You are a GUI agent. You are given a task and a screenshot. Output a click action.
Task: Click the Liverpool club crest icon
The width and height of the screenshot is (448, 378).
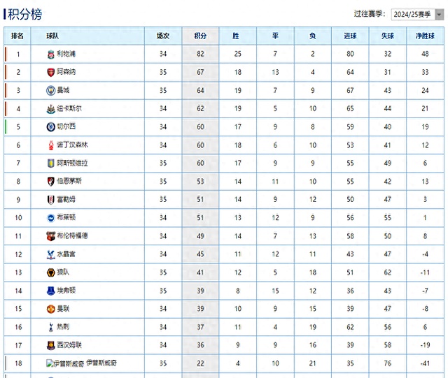(51, 54)
